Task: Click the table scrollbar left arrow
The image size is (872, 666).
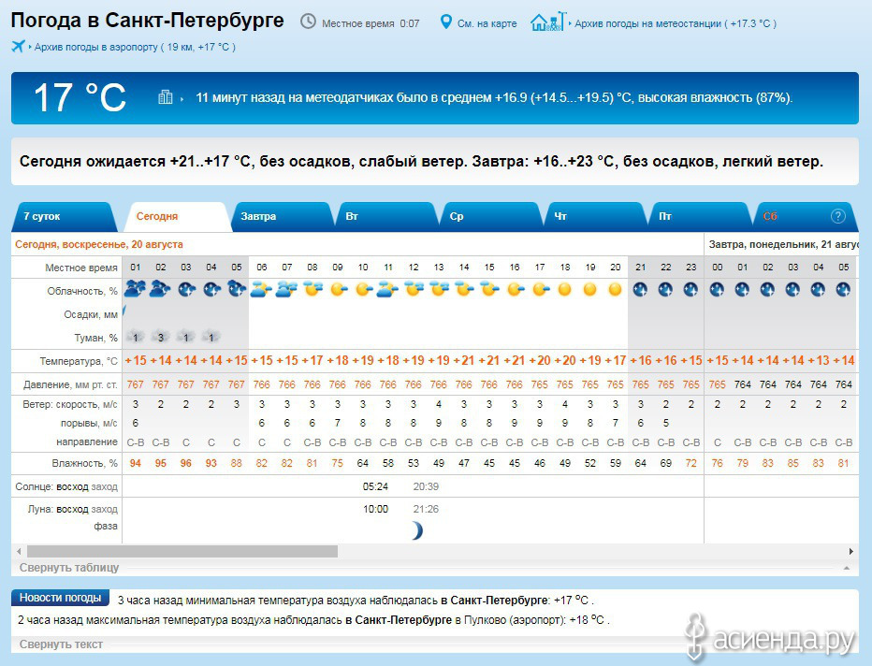Action: coord(19,552)
